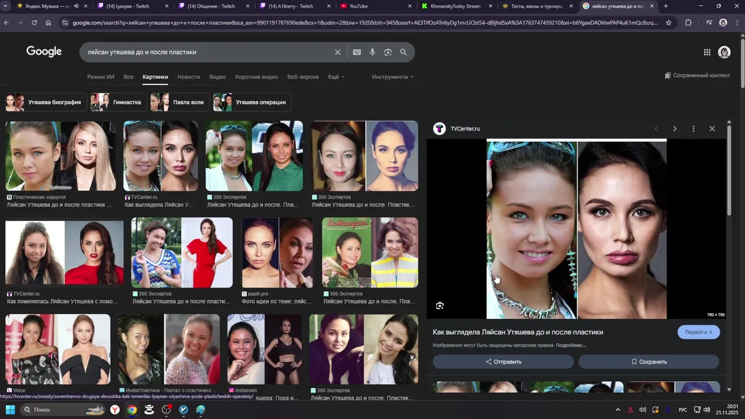
Task: Launch Yandex Browser from the taskbar
Action: [x=116, y=410]
